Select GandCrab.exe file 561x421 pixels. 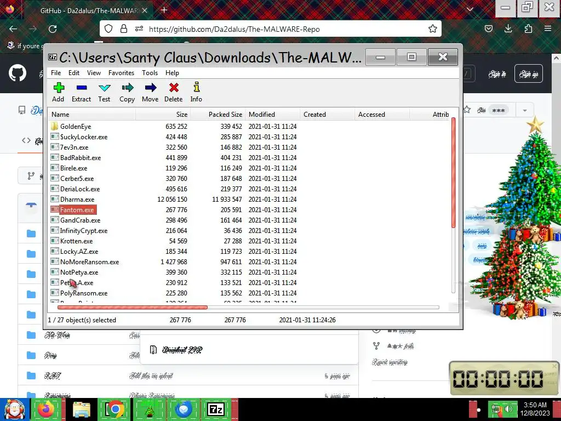tap(76, 220)
